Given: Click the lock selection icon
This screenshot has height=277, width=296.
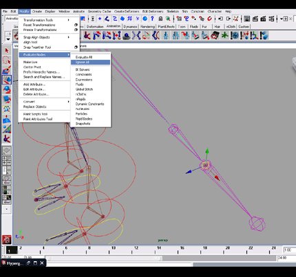Looking at the screenshot, I should (x=160, y=19).
